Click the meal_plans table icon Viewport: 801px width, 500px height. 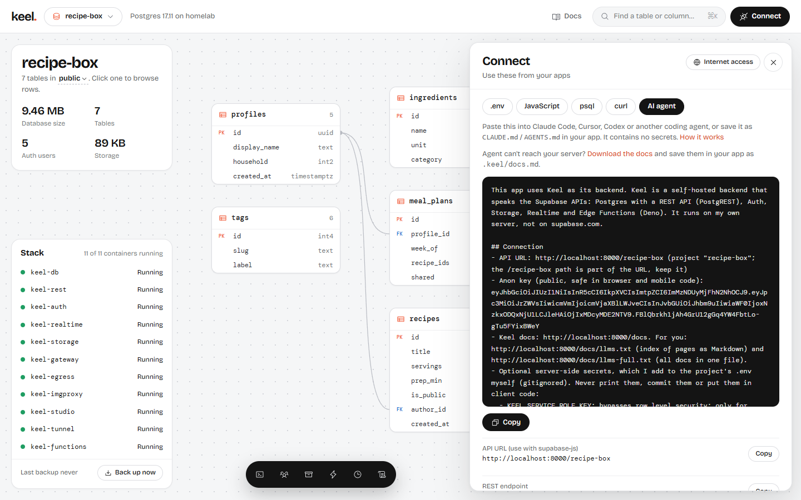pos(400,201)
